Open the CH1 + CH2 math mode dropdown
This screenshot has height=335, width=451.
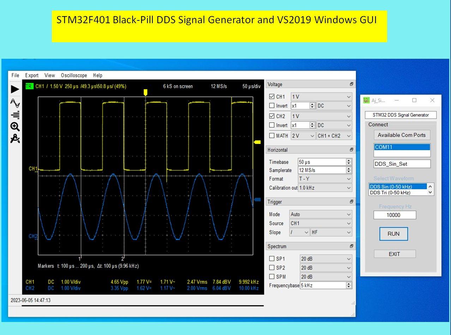(334, 136)
